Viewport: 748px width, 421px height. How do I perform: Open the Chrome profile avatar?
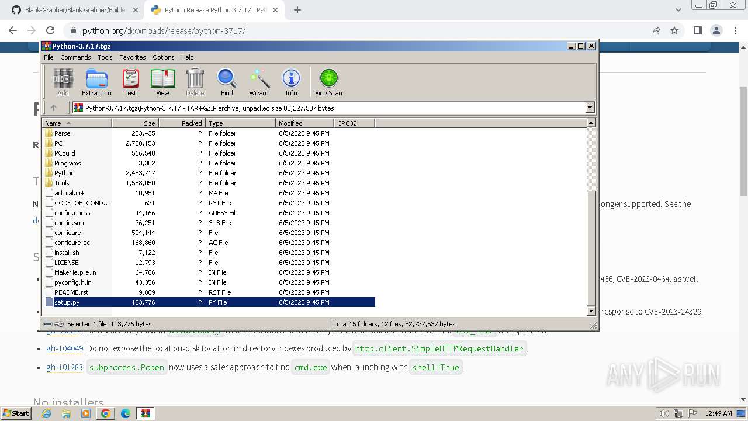pyautogui.click(x=716, y=30)
